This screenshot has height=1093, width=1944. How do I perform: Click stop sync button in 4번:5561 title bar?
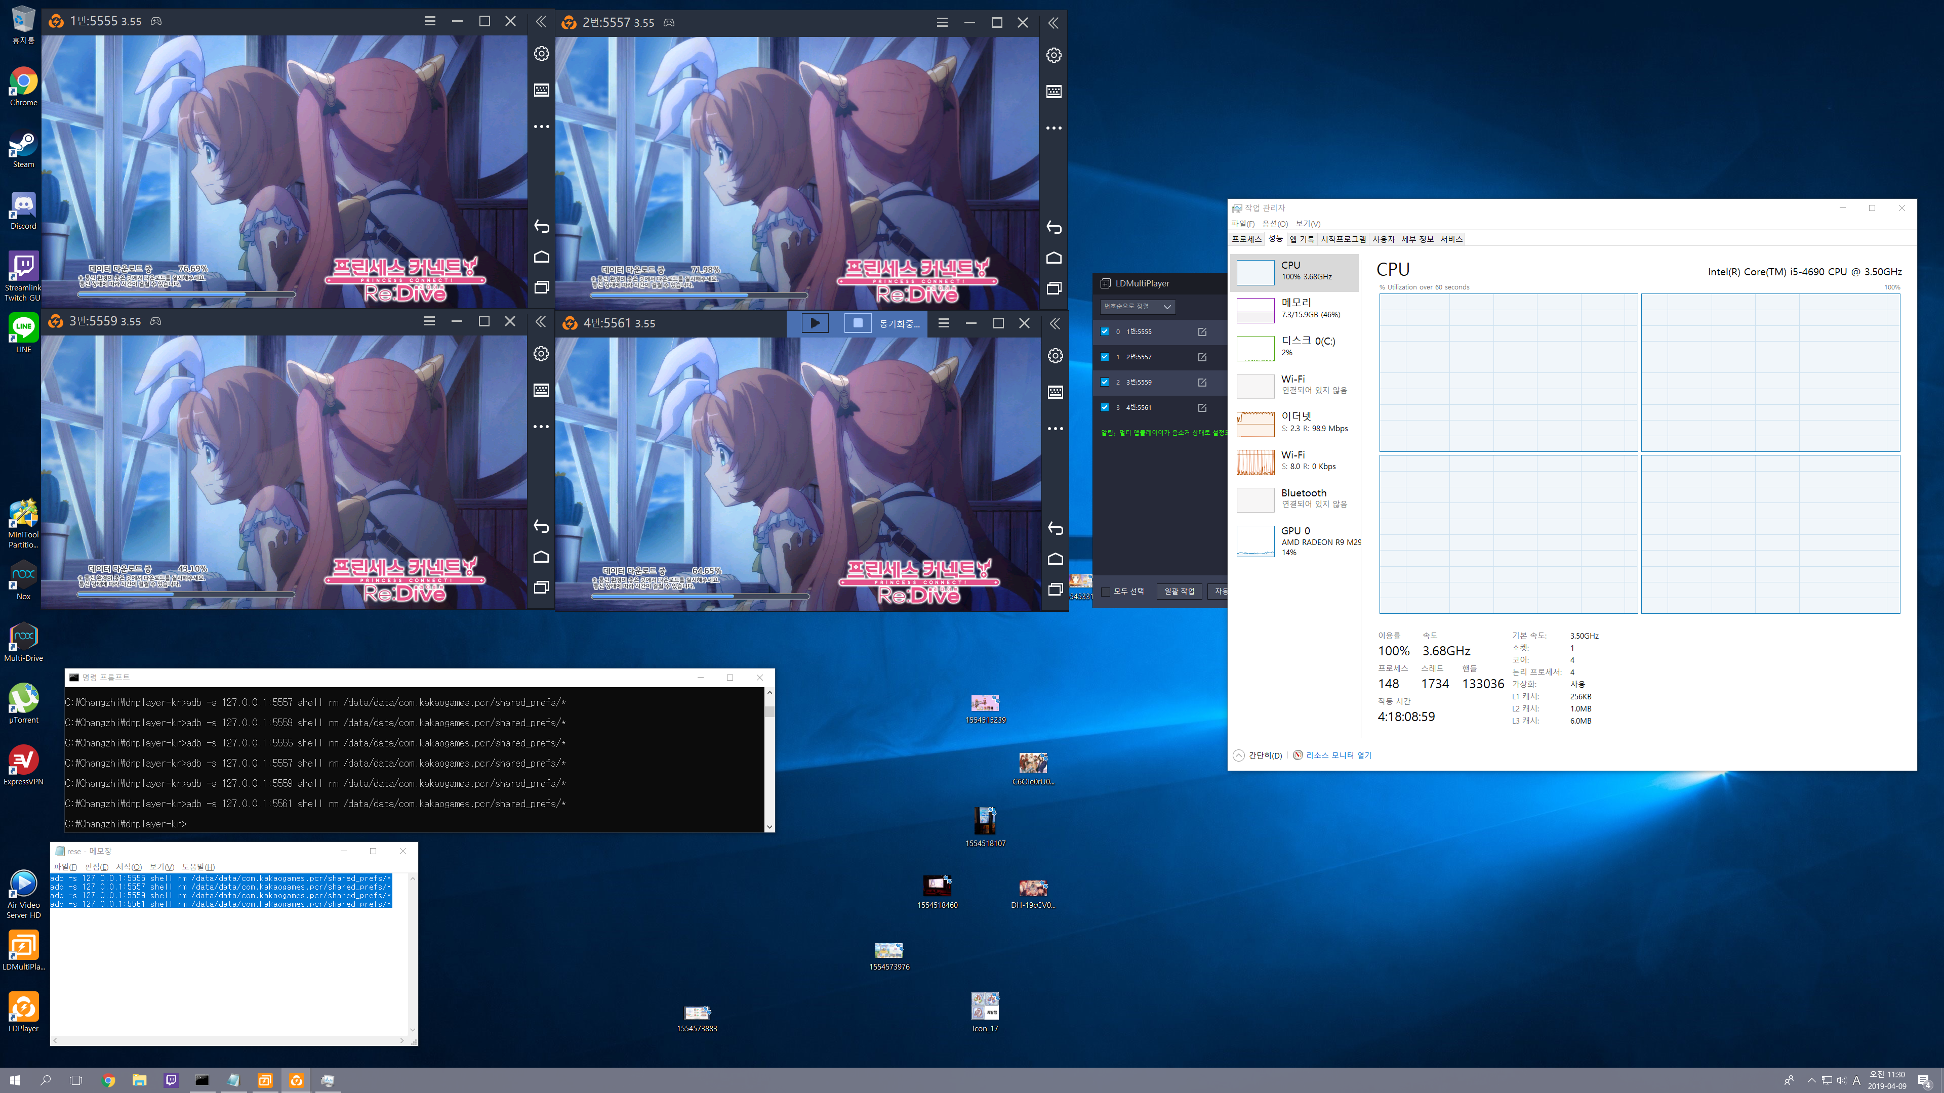click(x=857, y=323)
